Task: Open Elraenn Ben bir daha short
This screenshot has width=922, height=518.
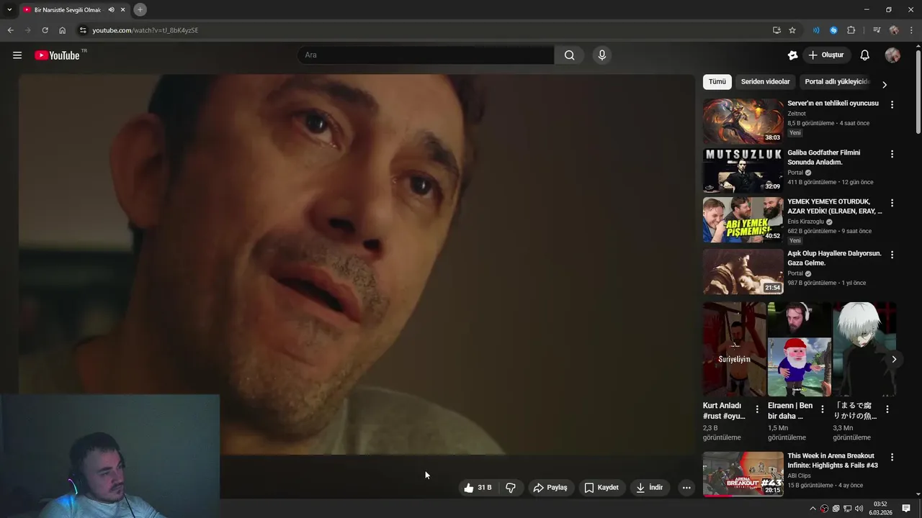Action: coord(799,349)
